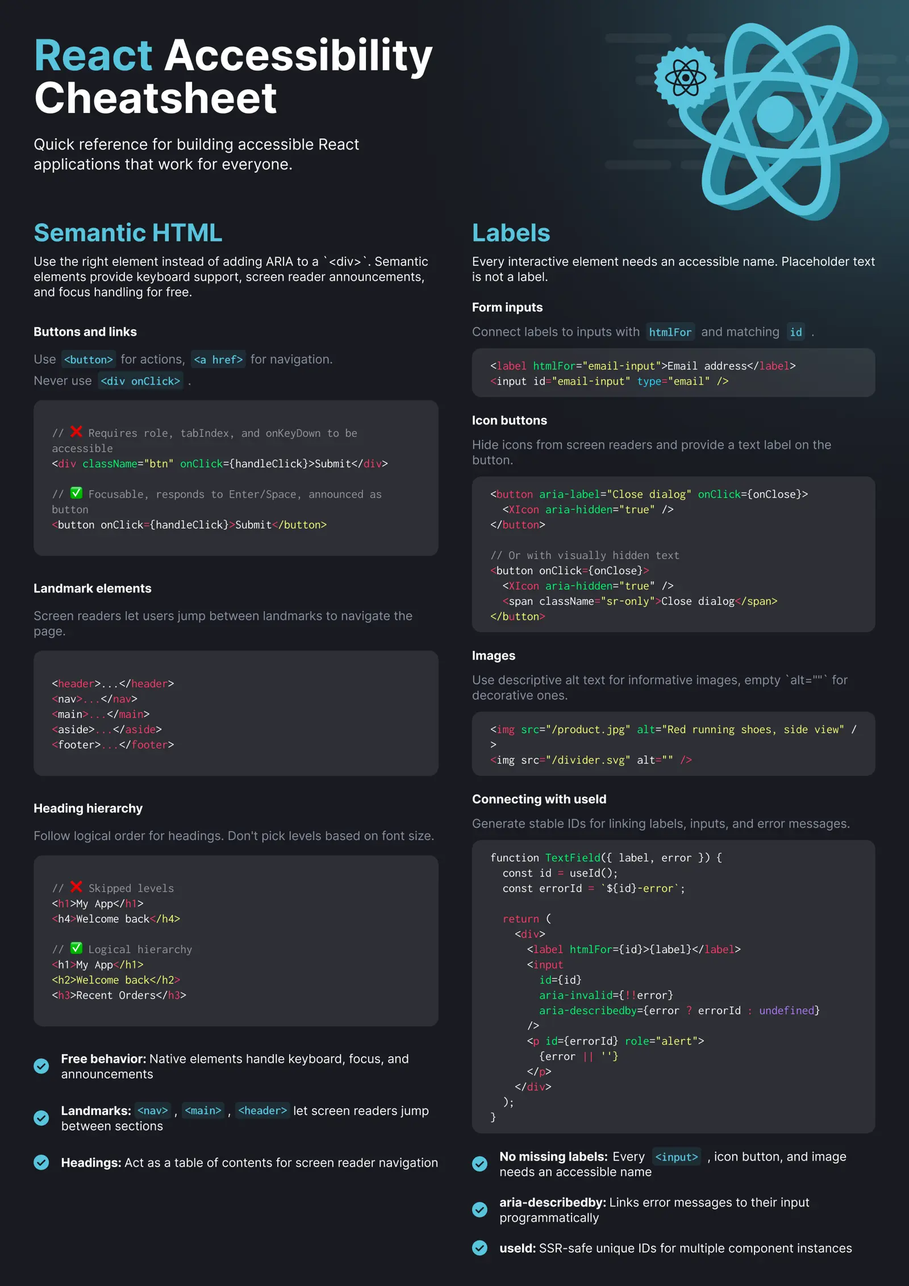Click the 'Landmark elements' subheading
The height and width of the screenshot is (1286, 909).
(x=93, y=588)
